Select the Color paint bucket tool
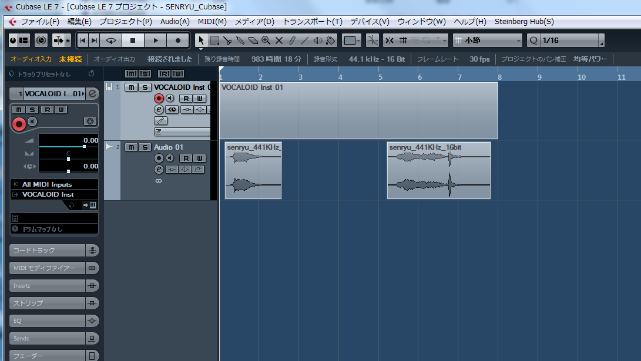The image size is (641, 361). tap(331, 41)
